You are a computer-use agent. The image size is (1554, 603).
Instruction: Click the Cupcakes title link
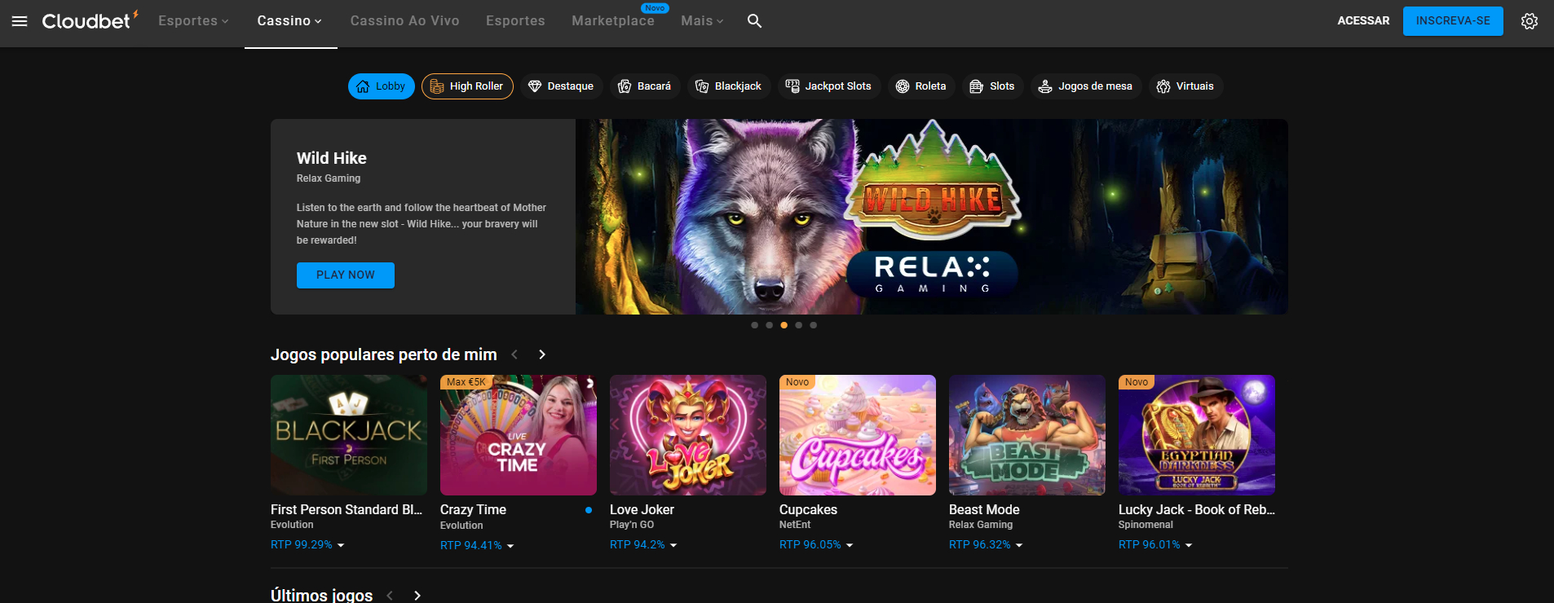coord(808,510)
